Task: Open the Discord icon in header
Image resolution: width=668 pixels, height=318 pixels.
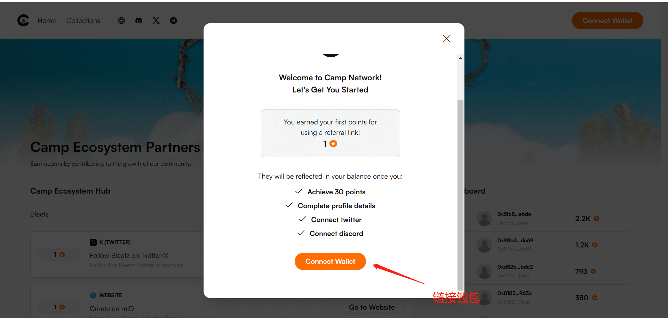Action: tap(138, 21)
